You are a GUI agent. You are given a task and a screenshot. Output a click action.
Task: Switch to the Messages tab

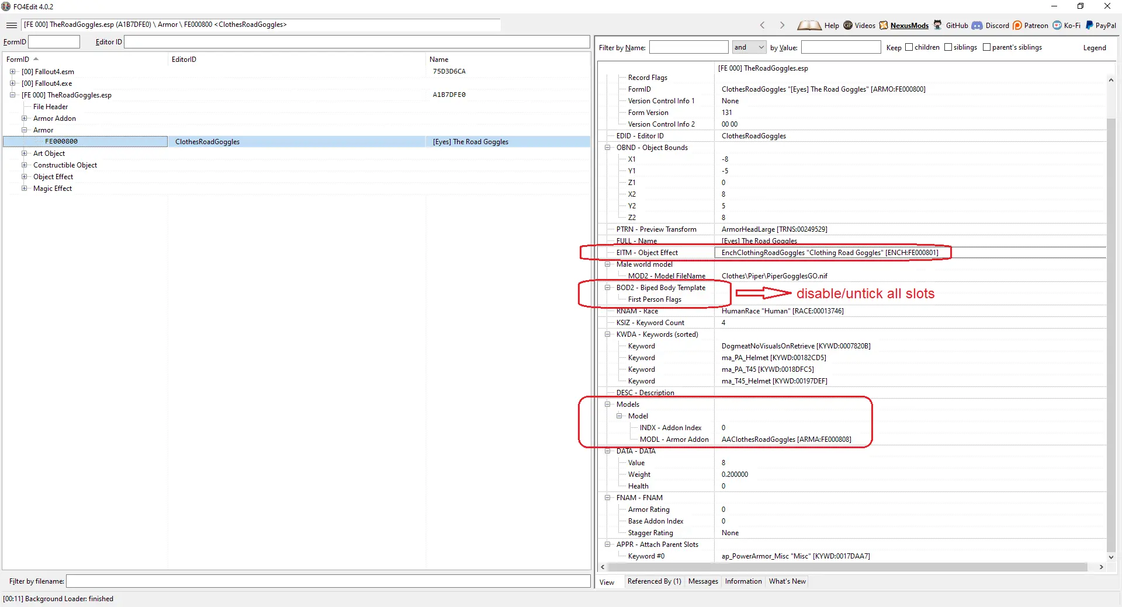pyautogui.click(x=703, y=581)
